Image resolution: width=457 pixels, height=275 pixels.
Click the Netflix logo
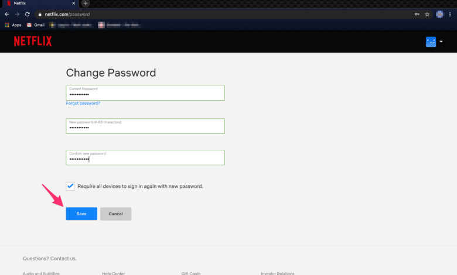(33, 42)
